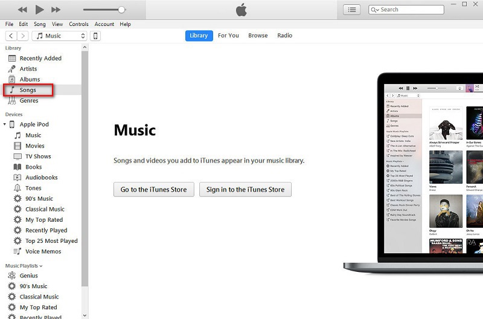
Task: Open the View menu
Action: [x=57, y=24]
